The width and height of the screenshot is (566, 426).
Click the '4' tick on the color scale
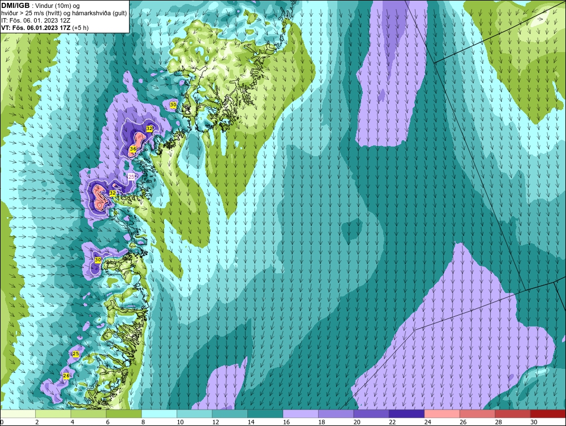coord(72,422)
